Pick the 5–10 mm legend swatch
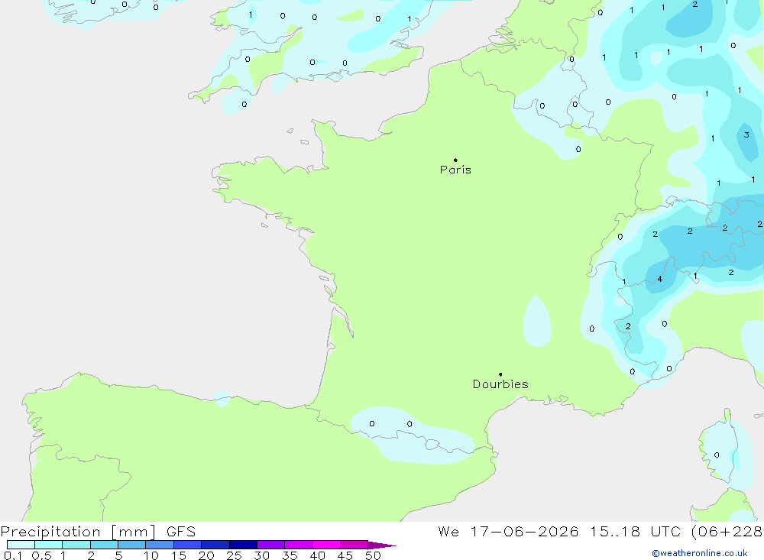Image resolution: width=764 pixels, height=560 pixels. [132, 545]
